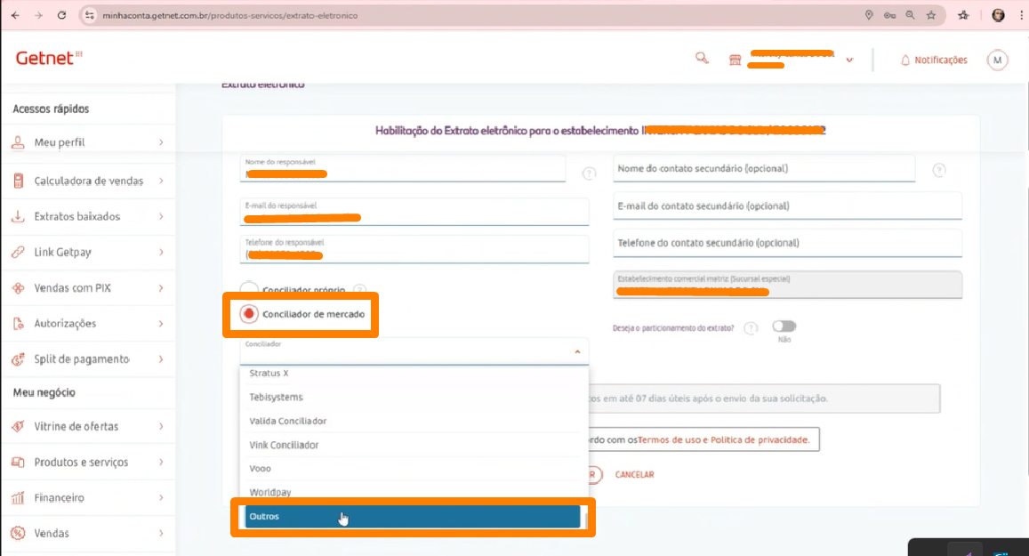Choose Valida Conciliador option
1029x556 pixels.
(x=414, y=421)
